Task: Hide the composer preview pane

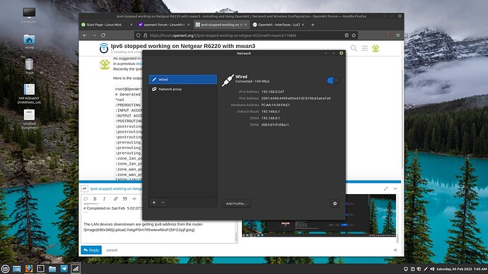Action: pos(395,250)
